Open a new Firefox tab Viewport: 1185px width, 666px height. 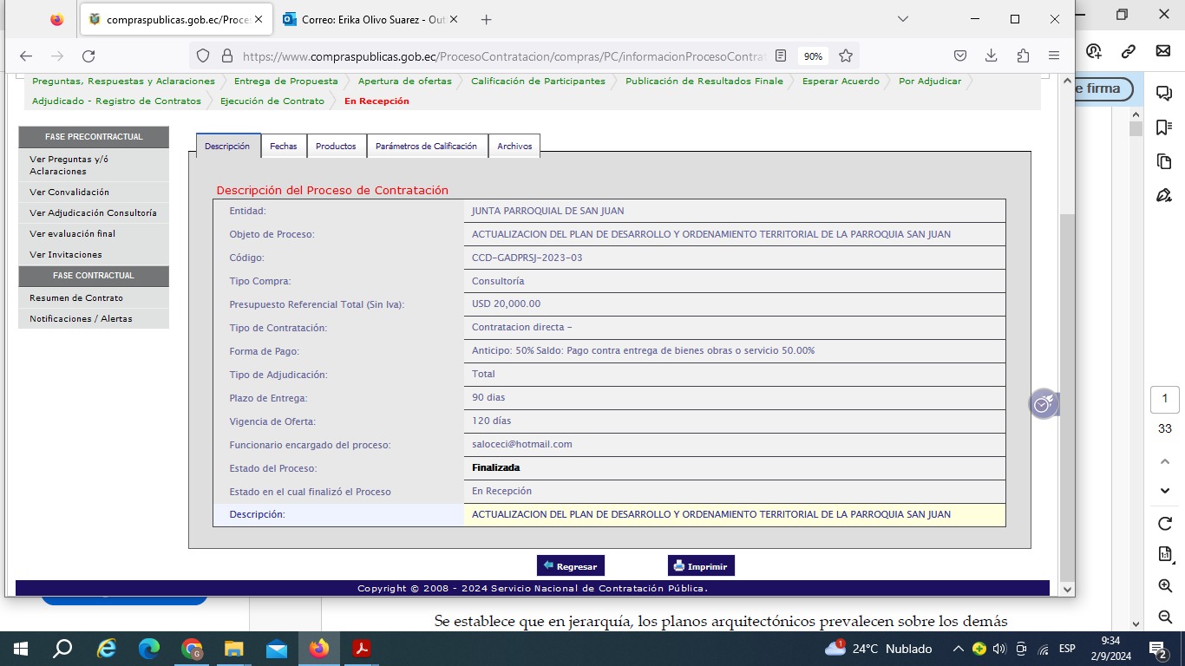coord(487,19)
